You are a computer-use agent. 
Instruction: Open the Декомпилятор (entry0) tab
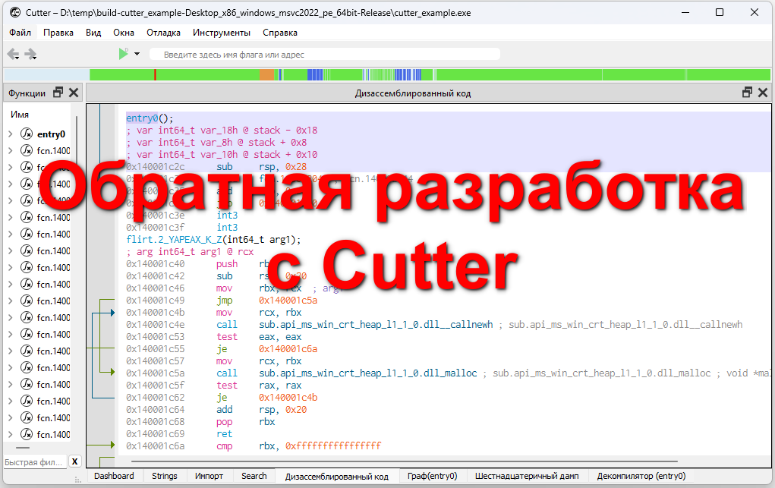tap(641, 476)
